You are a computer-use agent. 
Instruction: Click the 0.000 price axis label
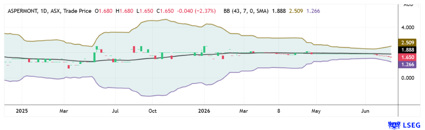(x=408, y=78)
